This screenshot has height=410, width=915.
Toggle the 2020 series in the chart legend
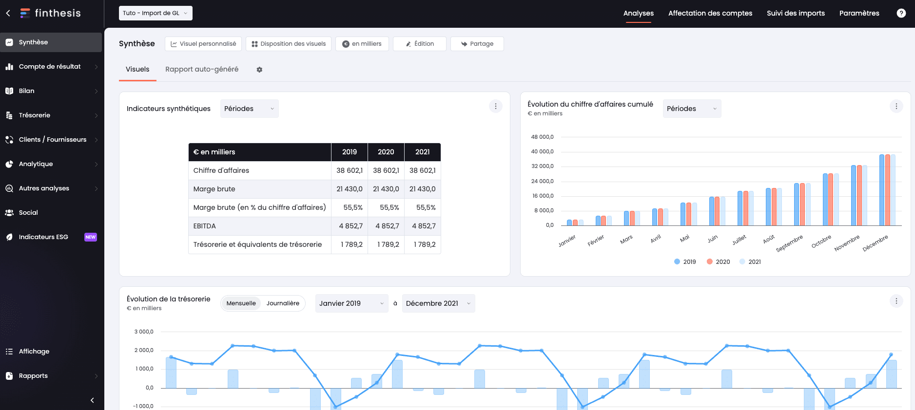718,262
